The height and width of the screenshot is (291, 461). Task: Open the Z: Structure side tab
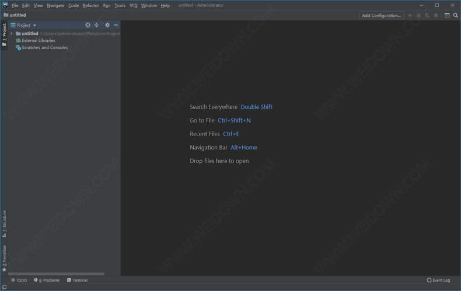(4, 224)
